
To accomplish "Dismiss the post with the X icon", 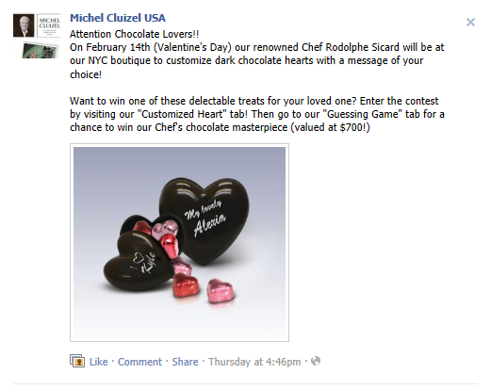I will [x=470, y=22].
